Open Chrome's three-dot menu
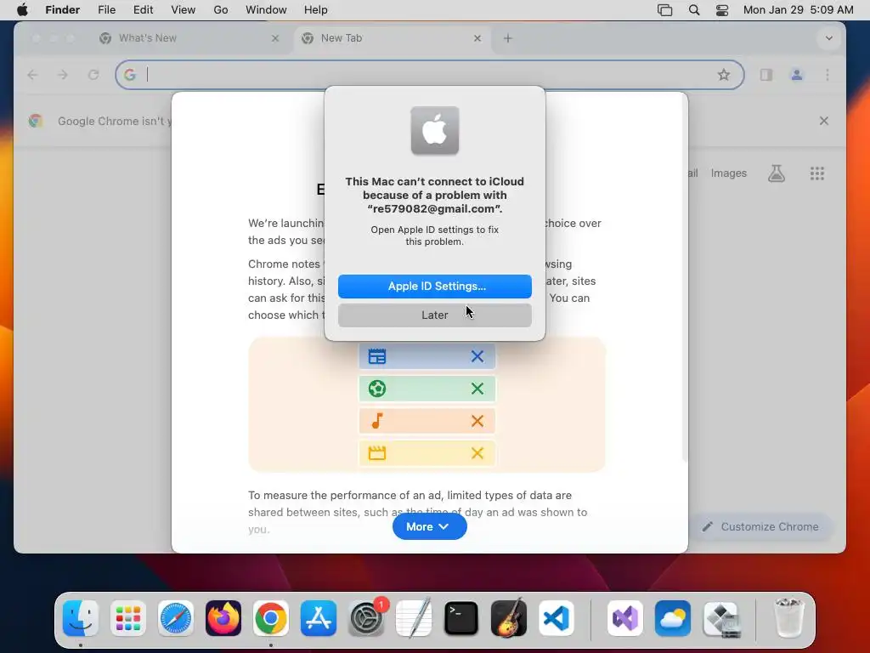 pyautogui.click(x=828, y=75)
